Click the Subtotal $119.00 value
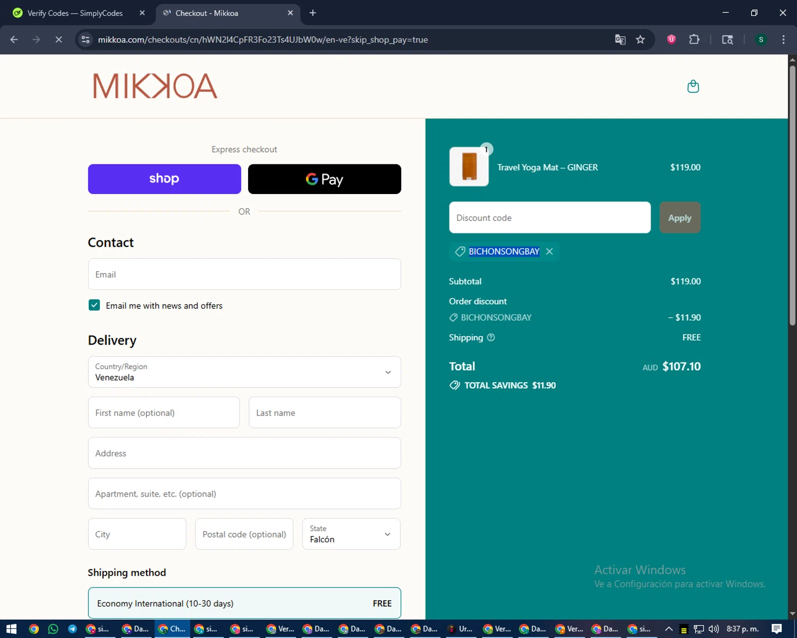This screenshot has width=797, height=638. pyautogui.click(x=685, y=281)
